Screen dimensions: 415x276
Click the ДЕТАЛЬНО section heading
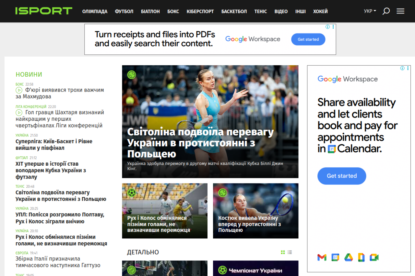pos(143,252)
